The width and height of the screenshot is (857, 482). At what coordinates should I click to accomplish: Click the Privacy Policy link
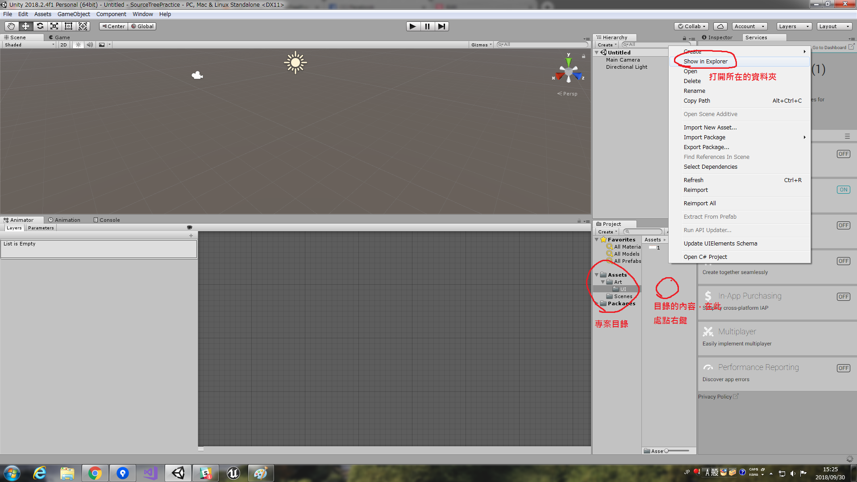click(715, 397)
